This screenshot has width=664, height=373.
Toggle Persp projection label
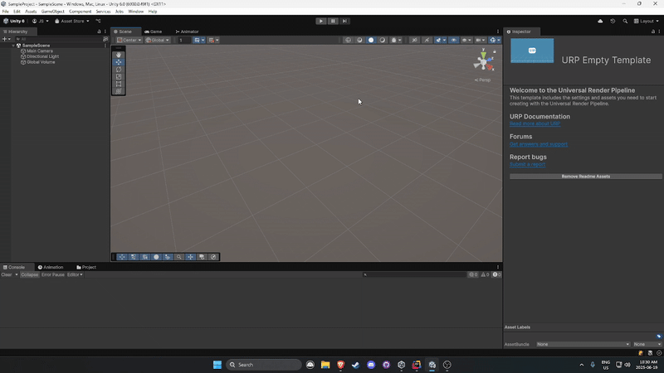(482, 80)
